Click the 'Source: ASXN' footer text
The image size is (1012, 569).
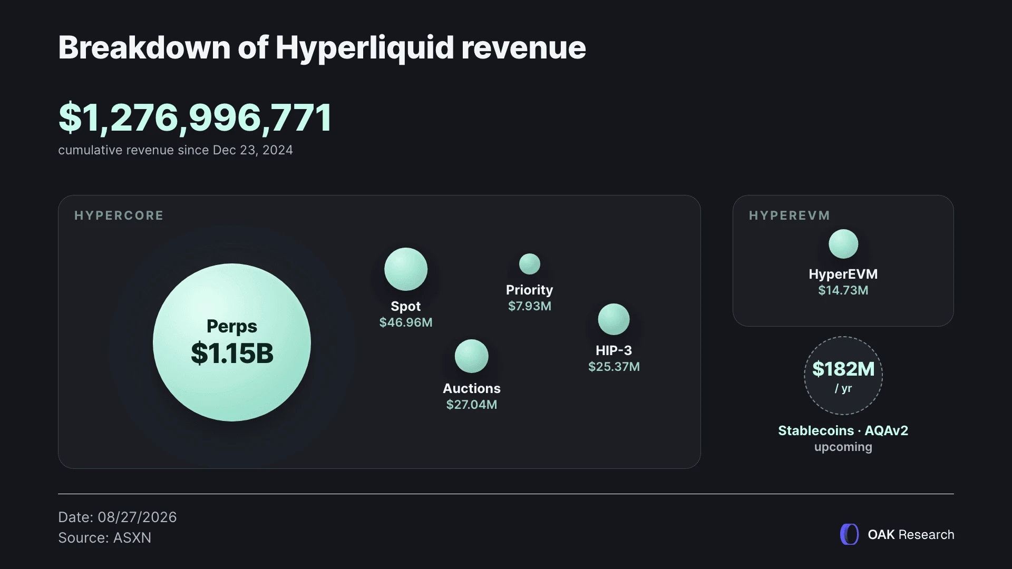(x=105, y=537)
